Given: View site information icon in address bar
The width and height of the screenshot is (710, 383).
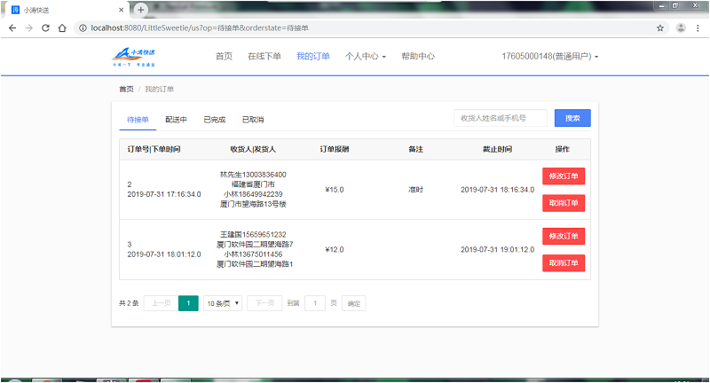Looking at the screenshot, I should click(x=83, y=28).
